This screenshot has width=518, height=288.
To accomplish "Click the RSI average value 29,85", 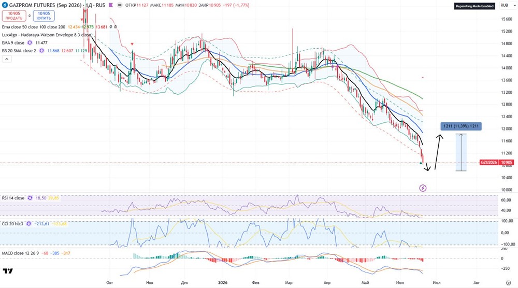I will [x=53, y=198].
